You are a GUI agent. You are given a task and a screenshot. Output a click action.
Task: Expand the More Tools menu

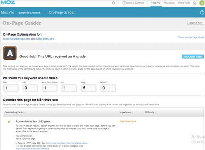(x=184, y=3)
